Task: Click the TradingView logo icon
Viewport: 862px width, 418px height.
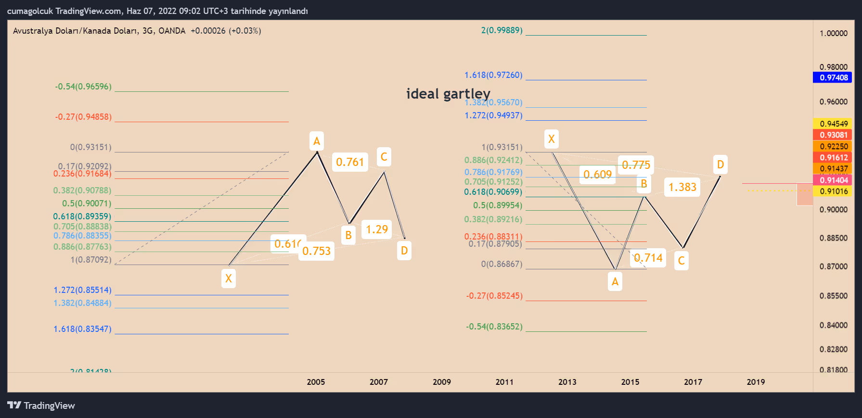Action: click(14, 405)
